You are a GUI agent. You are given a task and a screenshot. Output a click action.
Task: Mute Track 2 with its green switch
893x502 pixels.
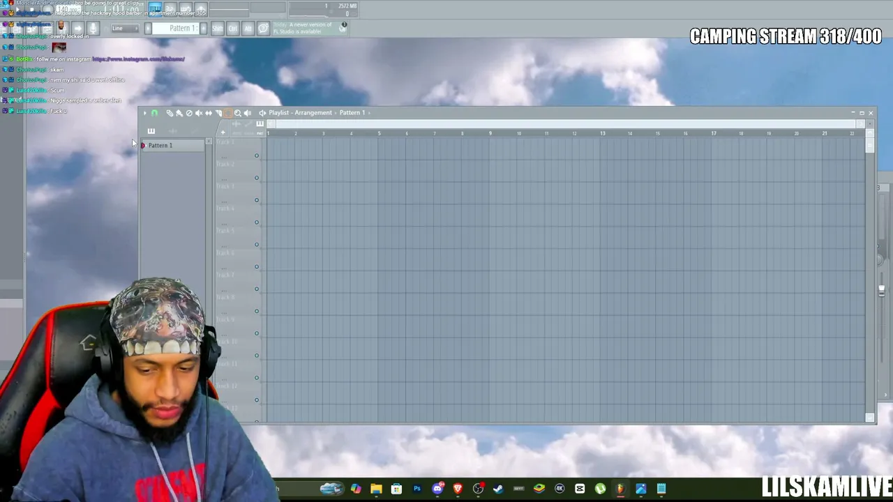pyautogui.click(x=257, y=178)
